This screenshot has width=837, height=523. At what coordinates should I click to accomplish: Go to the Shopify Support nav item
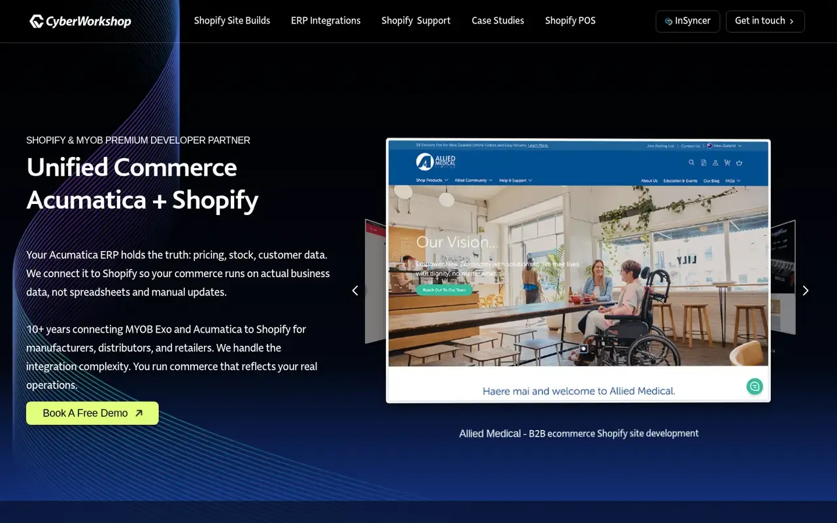pos(416,20)
